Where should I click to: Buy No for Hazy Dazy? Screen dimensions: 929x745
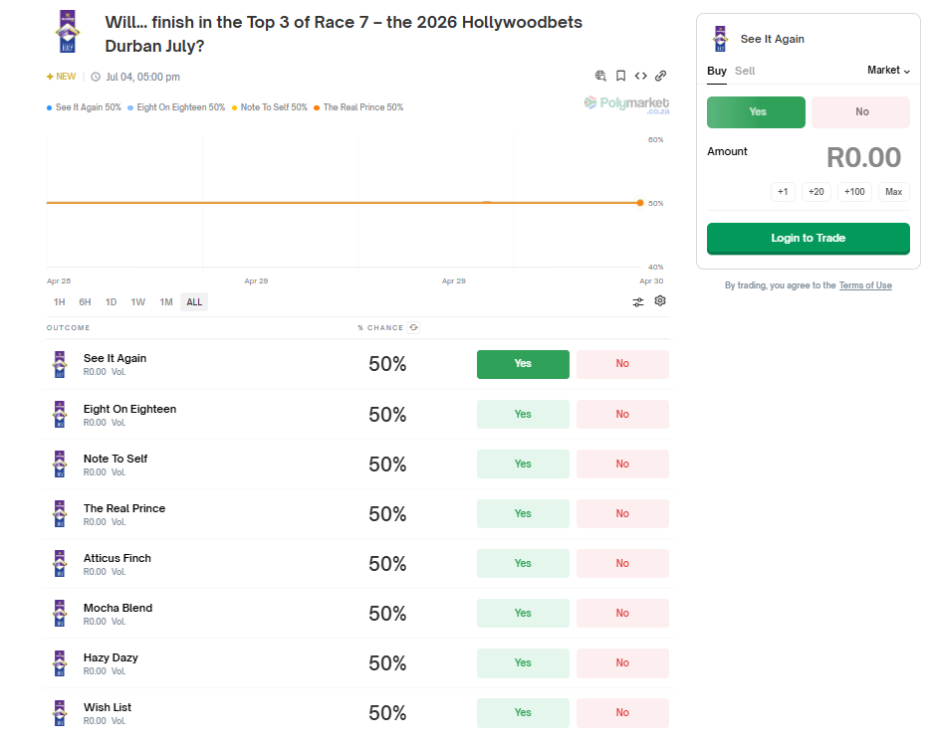point(622,662)
